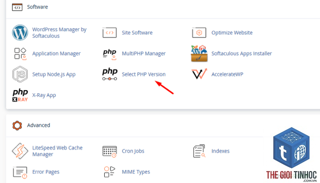Click the Select PHP Version icon
320x183 pixels.
110,74
